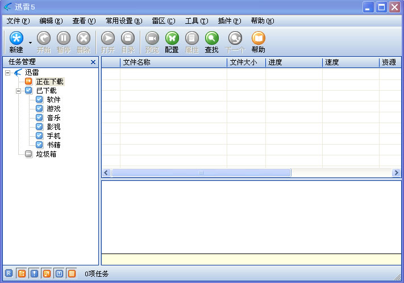Select the 书籍 category

click(53, 145)
